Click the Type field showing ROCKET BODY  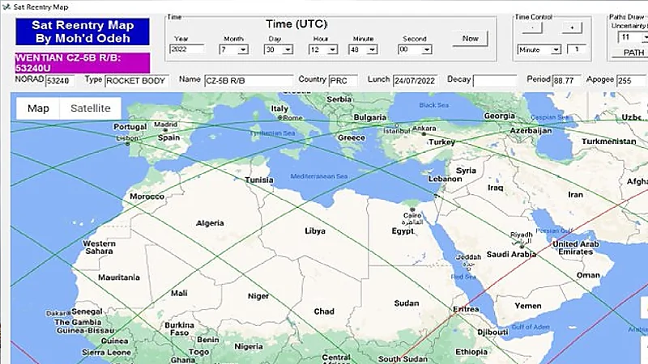[137, 80]
